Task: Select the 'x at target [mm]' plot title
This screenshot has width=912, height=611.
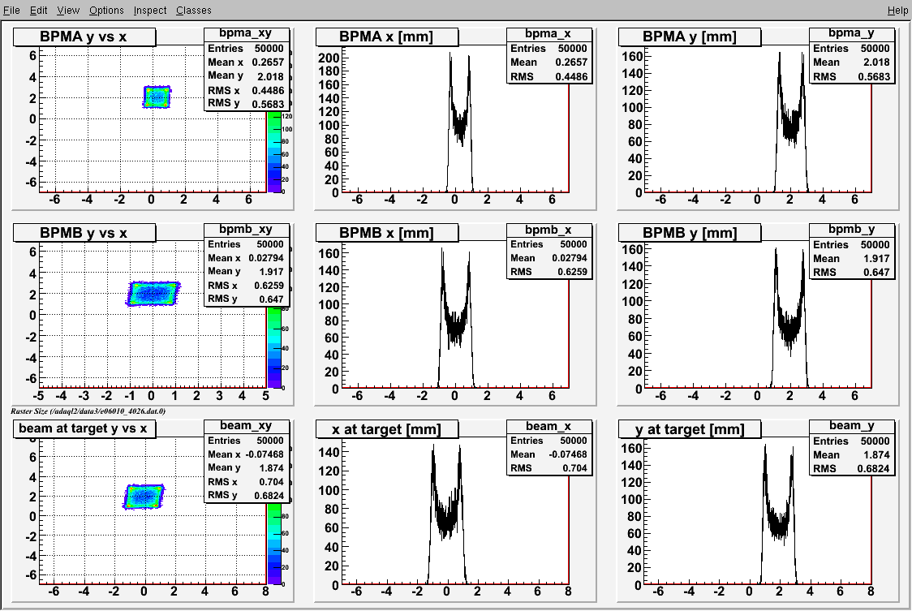Action: 387,429
